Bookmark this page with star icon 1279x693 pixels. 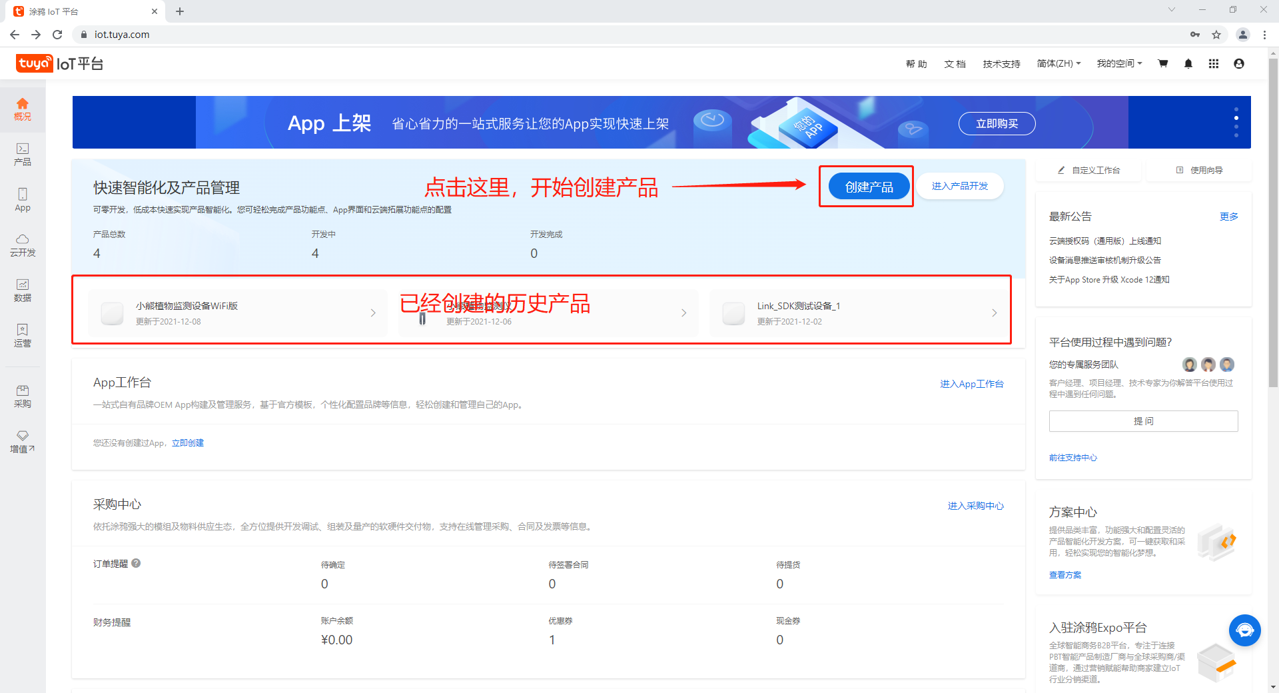1216,35
